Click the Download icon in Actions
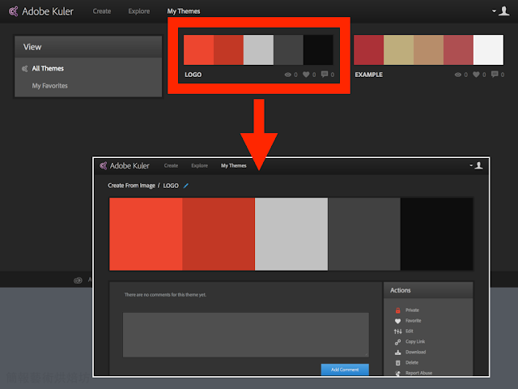The height and width of the screenshot is (389, 518). click(x=397, y=353)
